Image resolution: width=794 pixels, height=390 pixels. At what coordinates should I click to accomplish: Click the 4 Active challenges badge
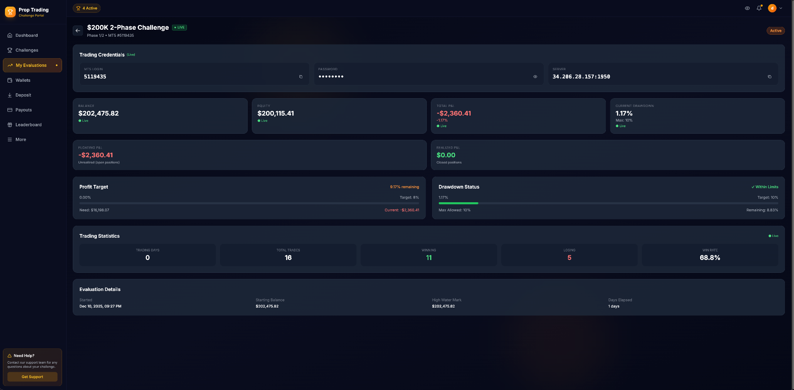pos(87,8)
